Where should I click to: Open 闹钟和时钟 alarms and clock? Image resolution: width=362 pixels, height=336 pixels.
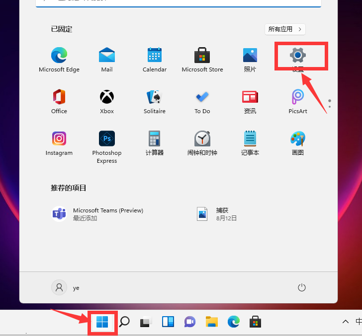(x=202, y=143)
